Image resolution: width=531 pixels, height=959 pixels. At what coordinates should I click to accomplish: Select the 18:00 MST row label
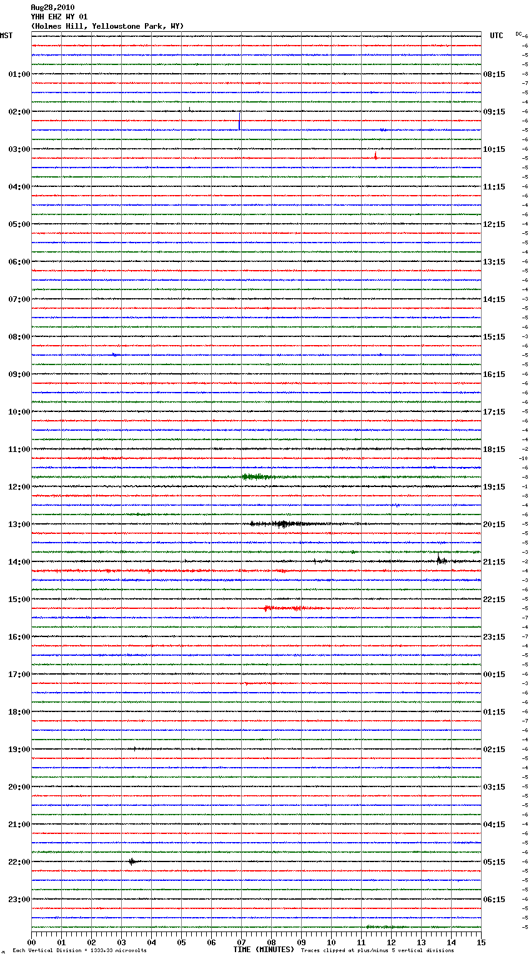pos(19,712)
